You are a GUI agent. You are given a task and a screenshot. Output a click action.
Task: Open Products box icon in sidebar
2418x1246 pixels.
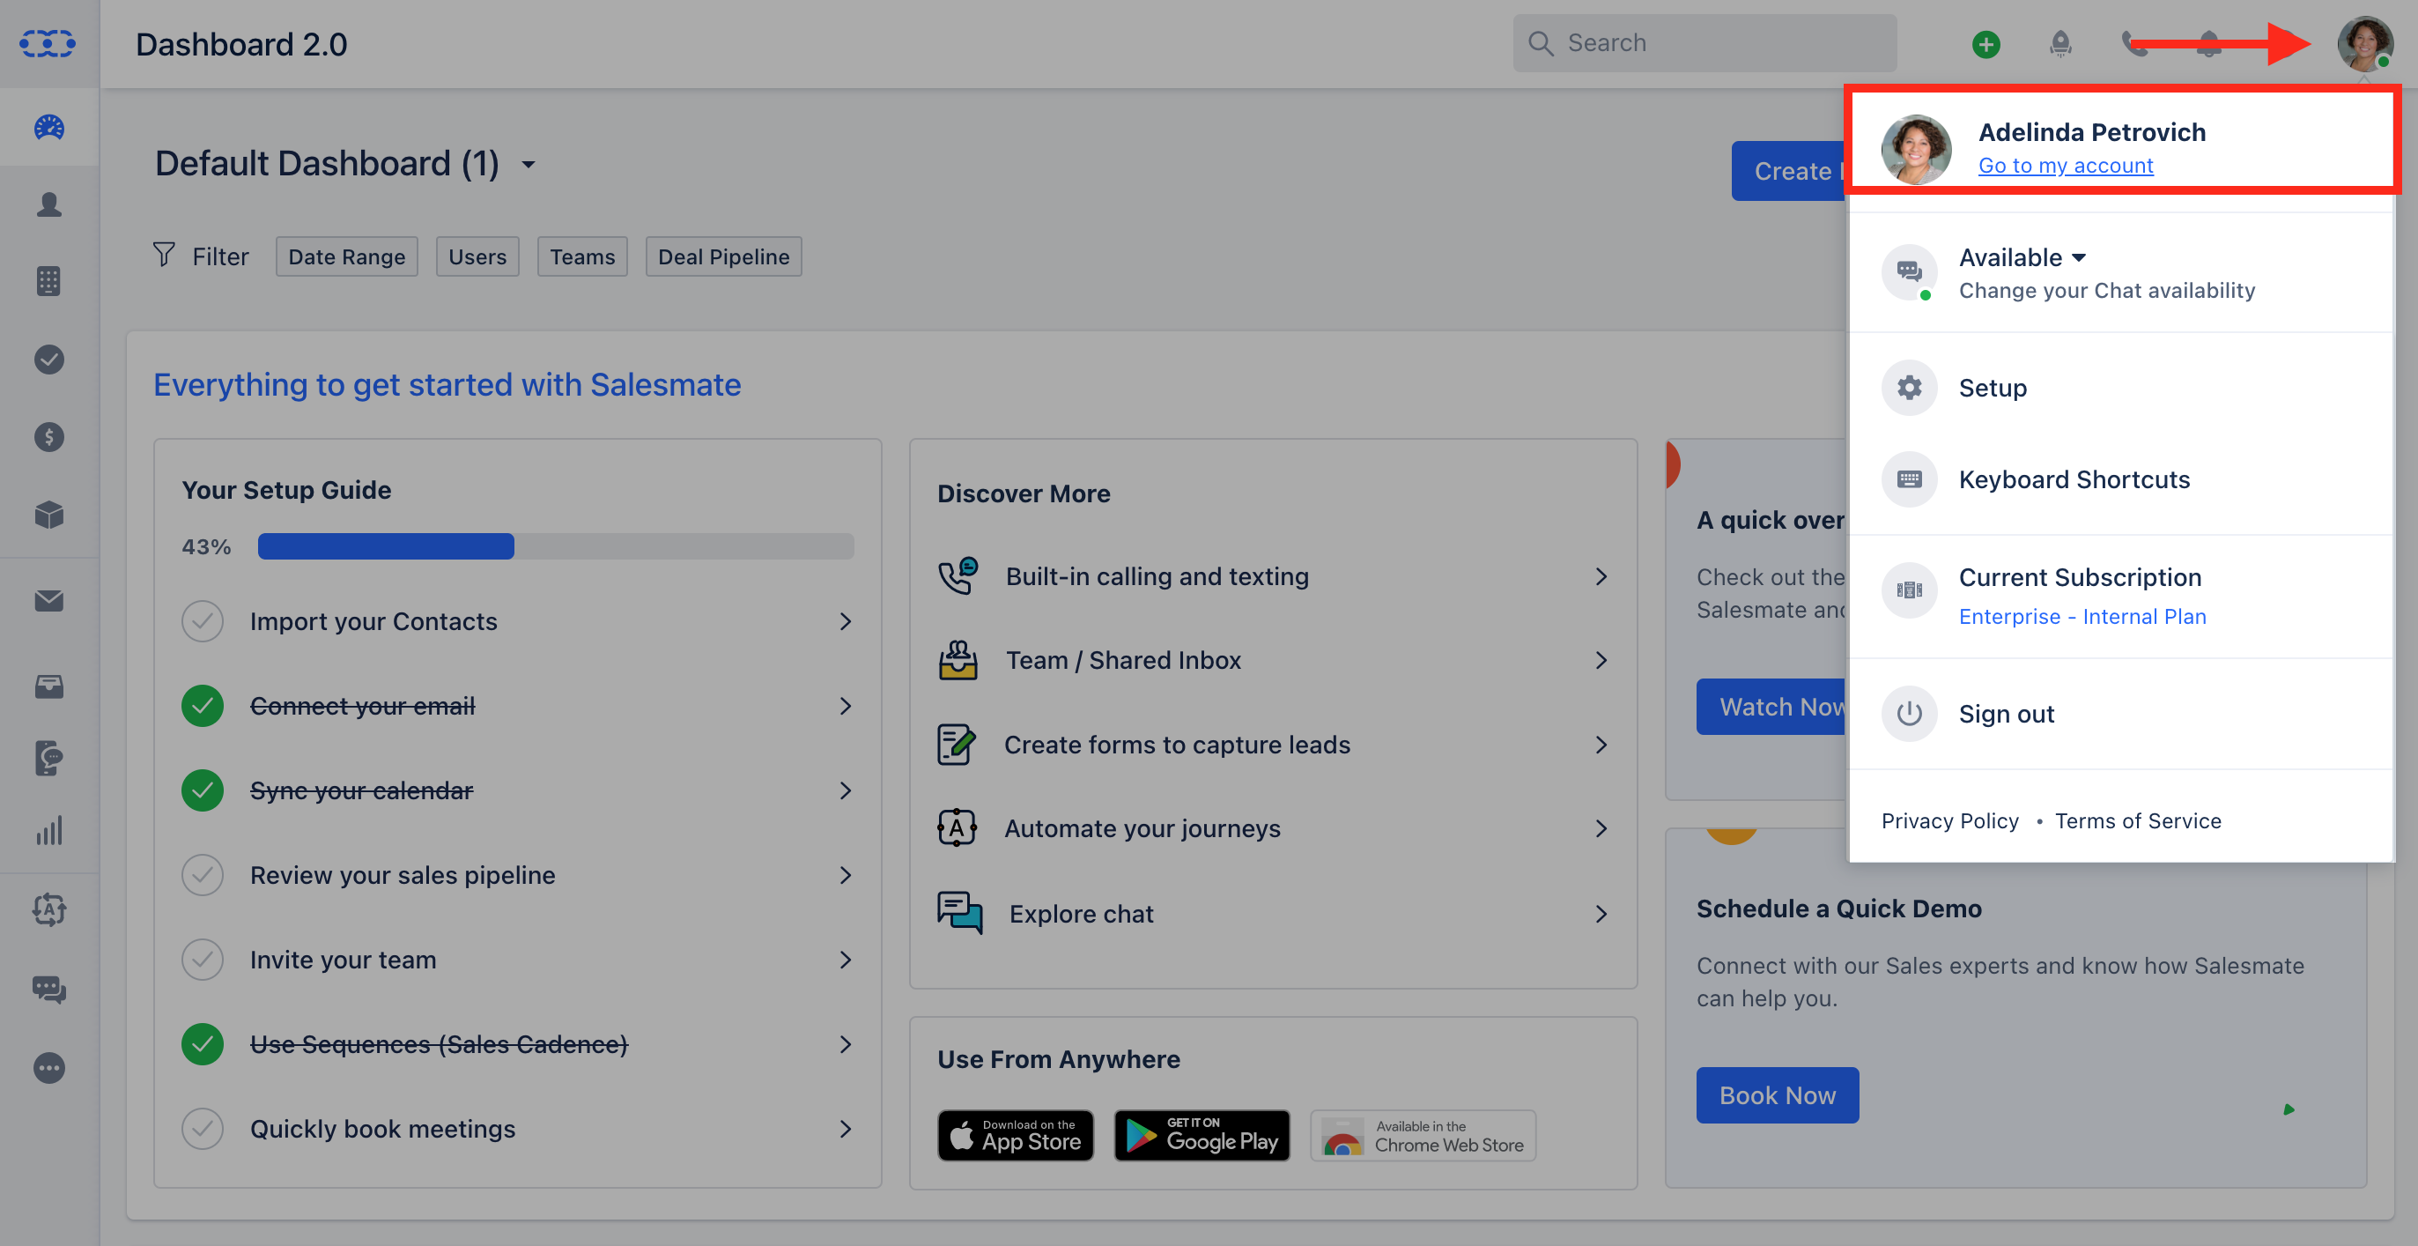tap(48, 514)
